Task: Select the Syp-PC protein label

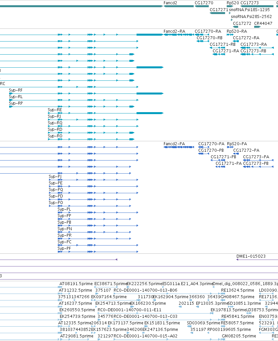Action: (65, 242)
